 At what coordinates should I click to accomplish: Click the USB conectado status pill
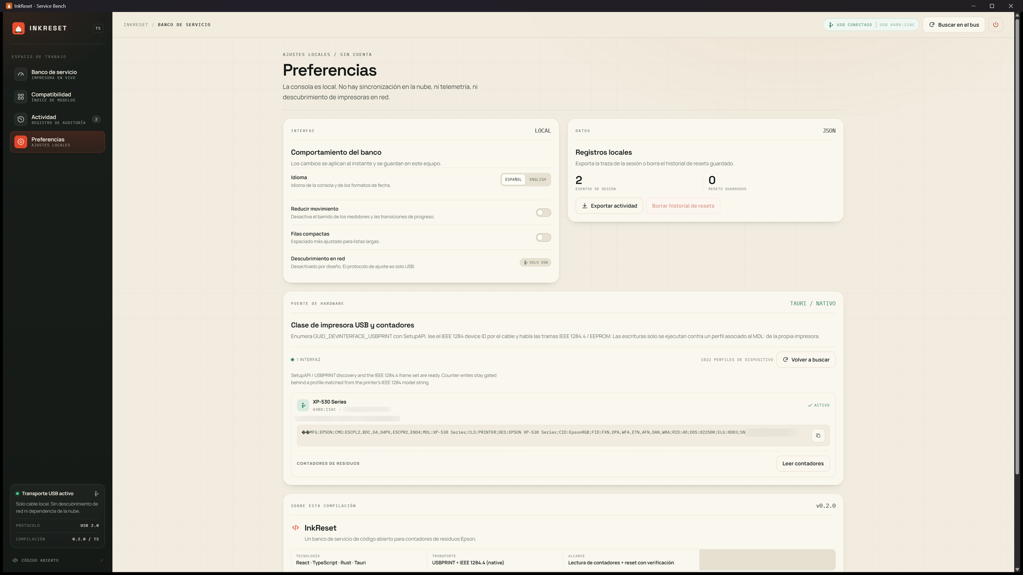871,24
